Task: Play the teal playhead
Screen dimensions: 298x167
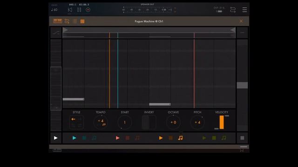Action: pos(74,138)
